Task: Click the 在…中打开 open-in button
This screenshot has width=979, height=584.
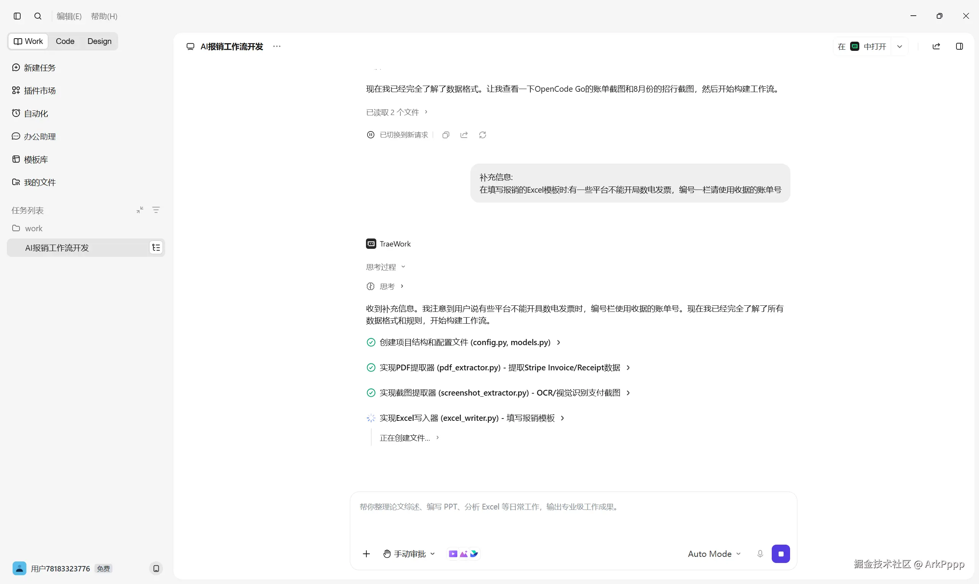Action: 862,46
